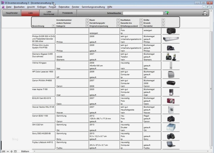This screenshot has height=153, width=214.
Task: Open the andere Nummer dropdown arrow
Action: [x=87, y=23]
